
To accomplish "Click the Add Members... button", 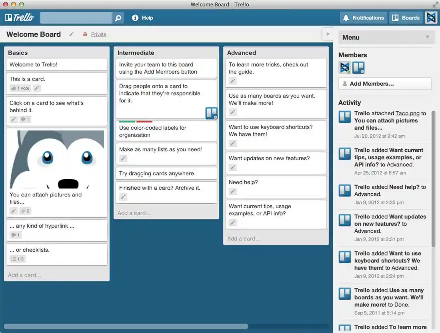I will pyautogui.click(x=384, y=84).
